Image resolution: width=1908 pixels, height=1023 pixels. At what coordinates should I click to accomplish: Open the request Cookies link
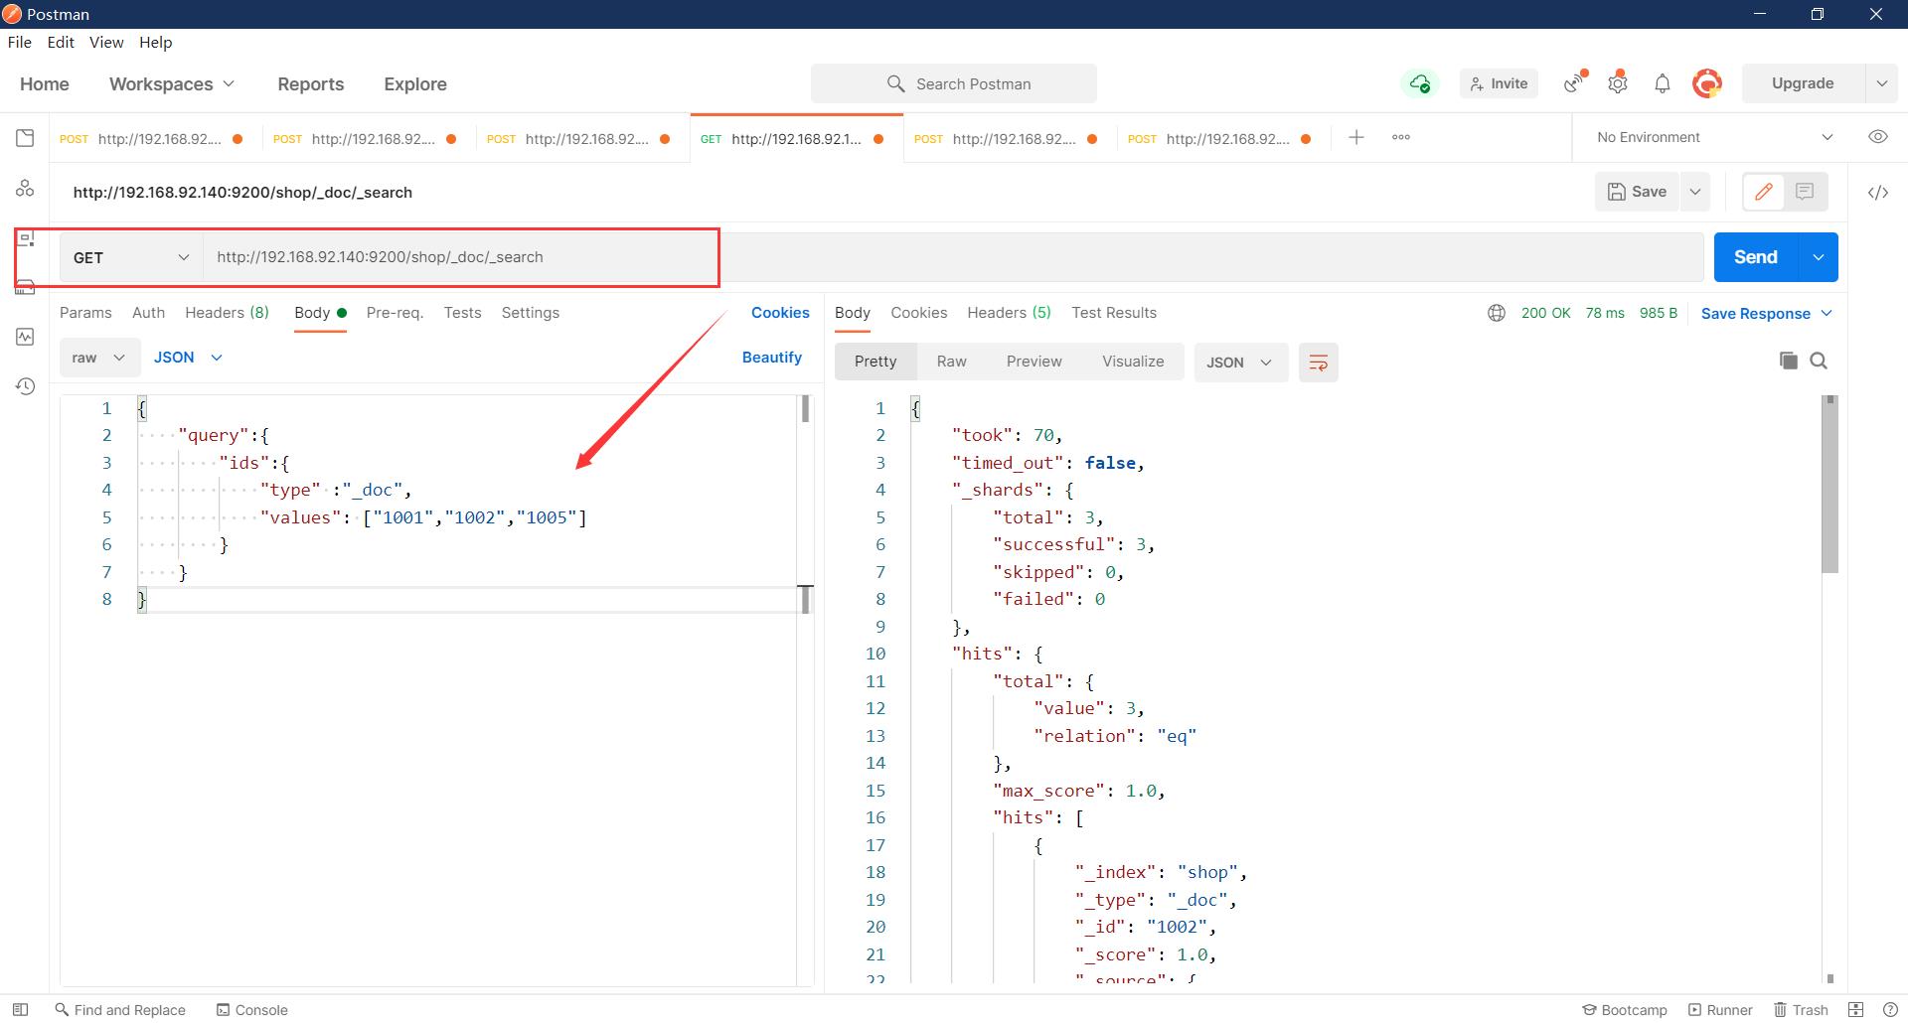point(780,313)
